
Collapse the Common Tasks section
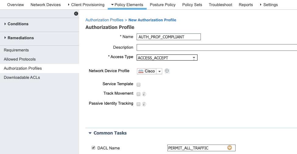coord(90,133)
